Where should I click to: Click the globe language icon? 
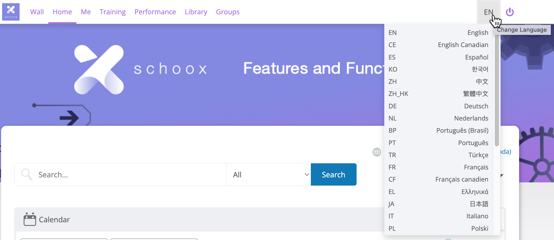pos(377,152)
